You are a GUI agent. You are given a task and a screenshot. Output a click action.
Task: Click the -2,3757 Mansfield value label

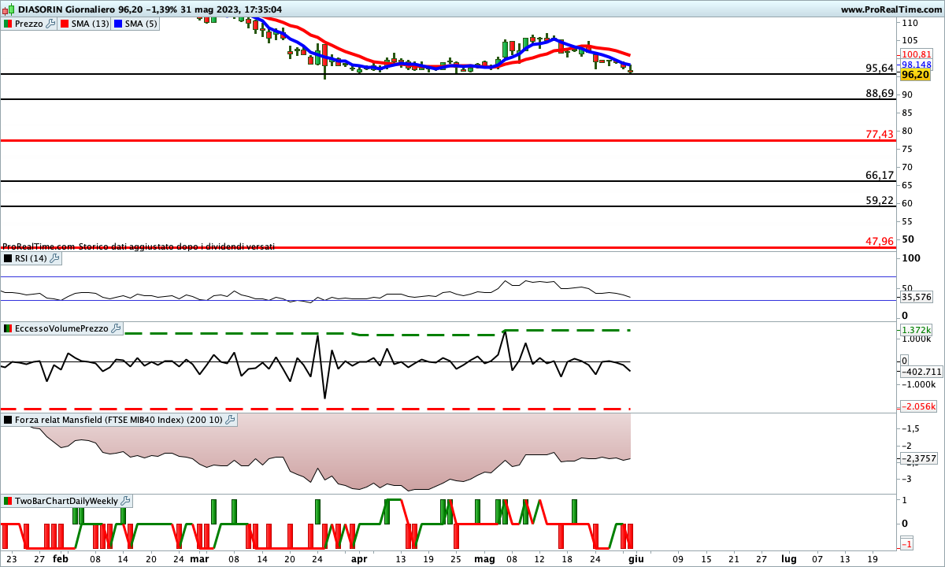(918, 458)
